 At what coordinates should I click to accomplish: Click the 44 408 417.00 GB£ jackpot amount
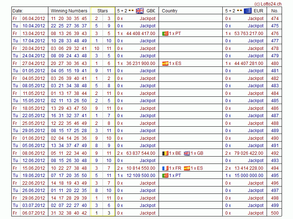[x=141, y=34]
